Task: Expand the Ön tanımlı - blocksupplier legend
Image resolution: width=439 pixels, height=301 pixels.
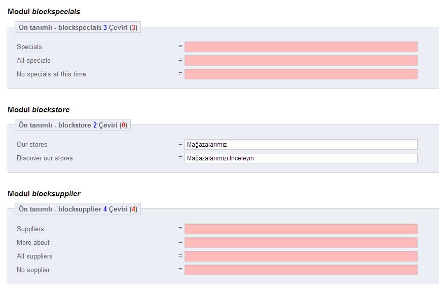Action: tap(78, 209)
